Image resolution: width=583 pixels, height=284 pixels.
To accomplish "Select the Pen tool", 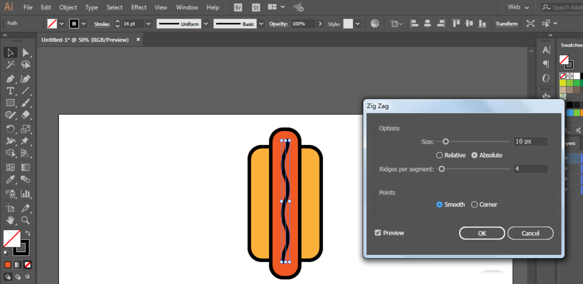I will point(10,79).
